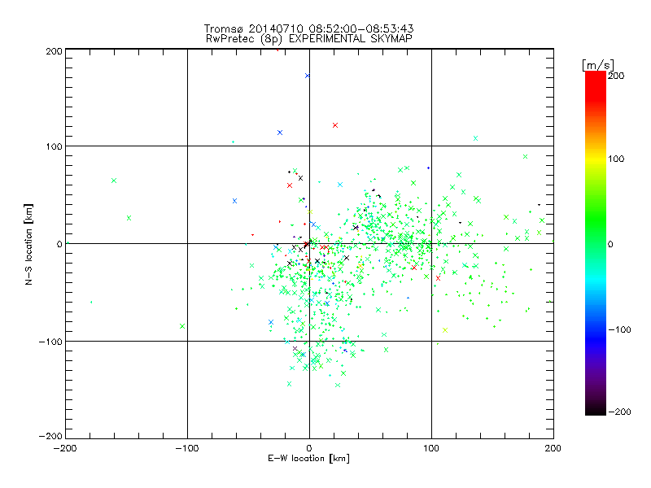Click the y-axis tick label '200'
Screen dimensions: 651x488
[54, 51]
